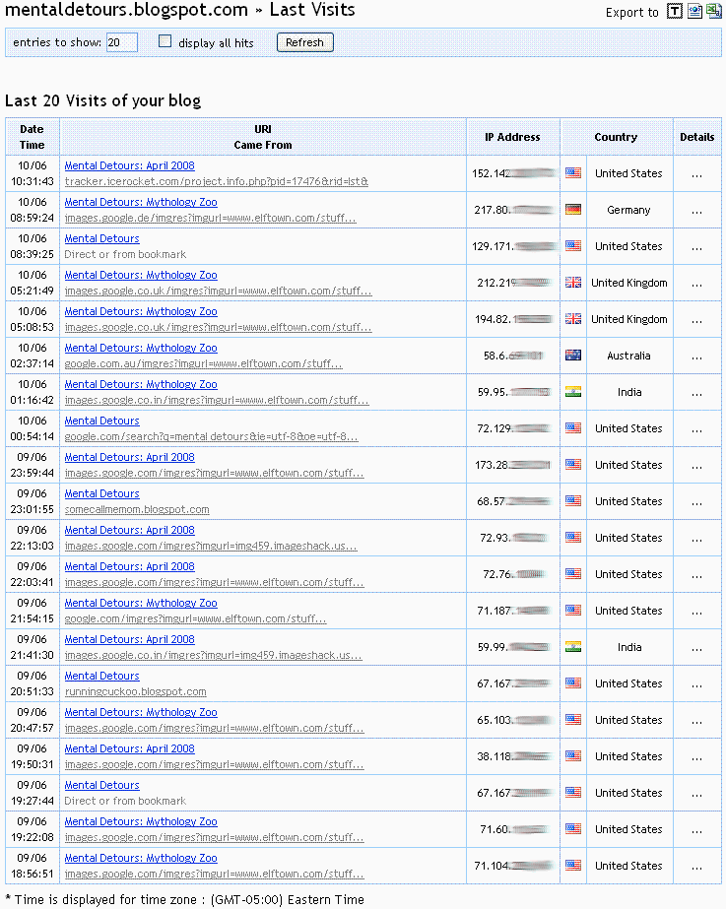Open imageshack referrer link in 22:13:03 row
This screenshot has width=726, height=909.
pos(211,547)
